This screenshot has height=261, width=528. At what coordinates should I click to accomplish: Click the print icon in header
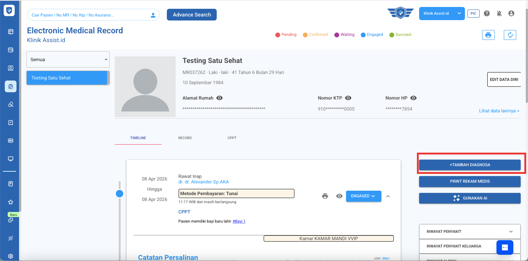(x=488, y=35)
